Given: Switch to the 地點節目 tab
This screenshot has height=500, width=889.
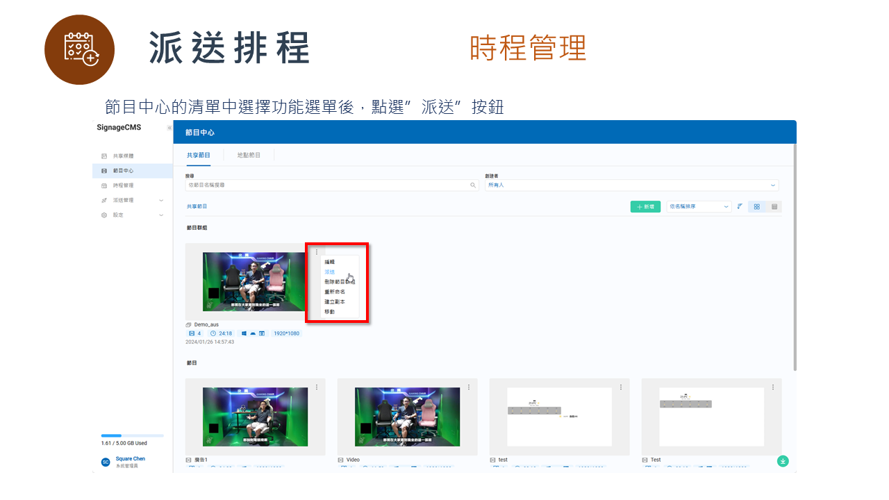Looking at the screenshot, I should click(247, 155).
